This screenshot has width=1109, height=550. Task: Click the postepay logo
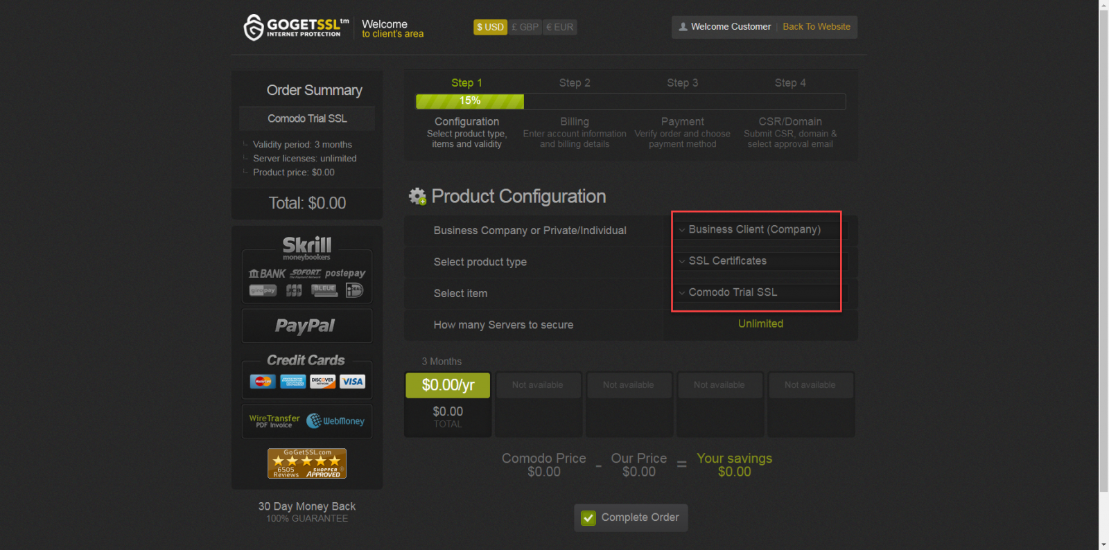[345, 273]
